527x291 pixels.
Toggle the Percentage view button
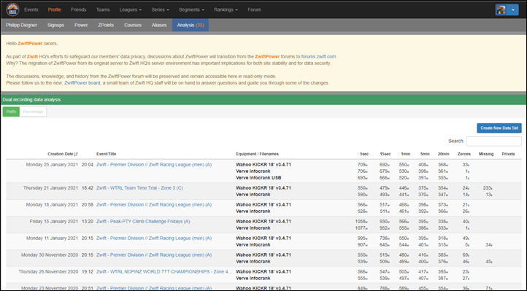coord(33,112)
